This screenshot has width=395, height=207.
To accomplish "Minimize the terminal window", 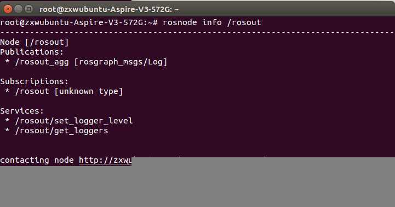I will (19, 9).
